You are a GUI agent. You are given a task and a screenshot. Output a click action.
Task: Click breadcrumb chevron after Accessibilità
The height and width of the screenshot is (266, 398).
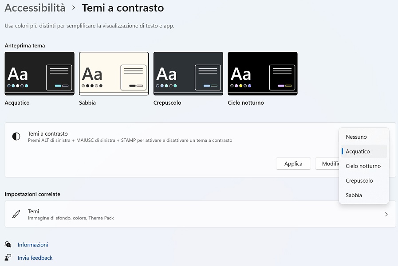coord(74,8)
